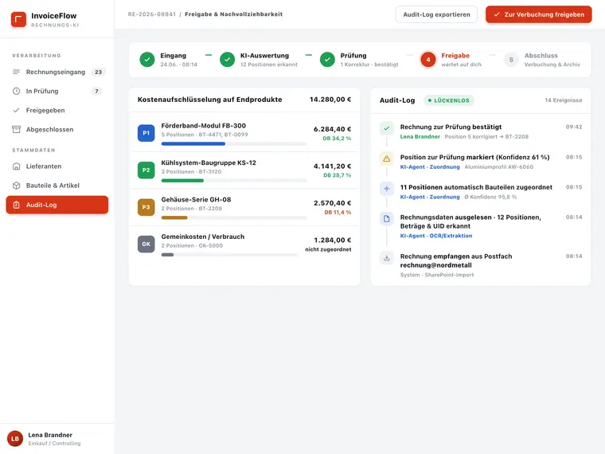605x454 pixels.
Task: Open Rechnungseingang in the sidebar
Action: point(57,72)
